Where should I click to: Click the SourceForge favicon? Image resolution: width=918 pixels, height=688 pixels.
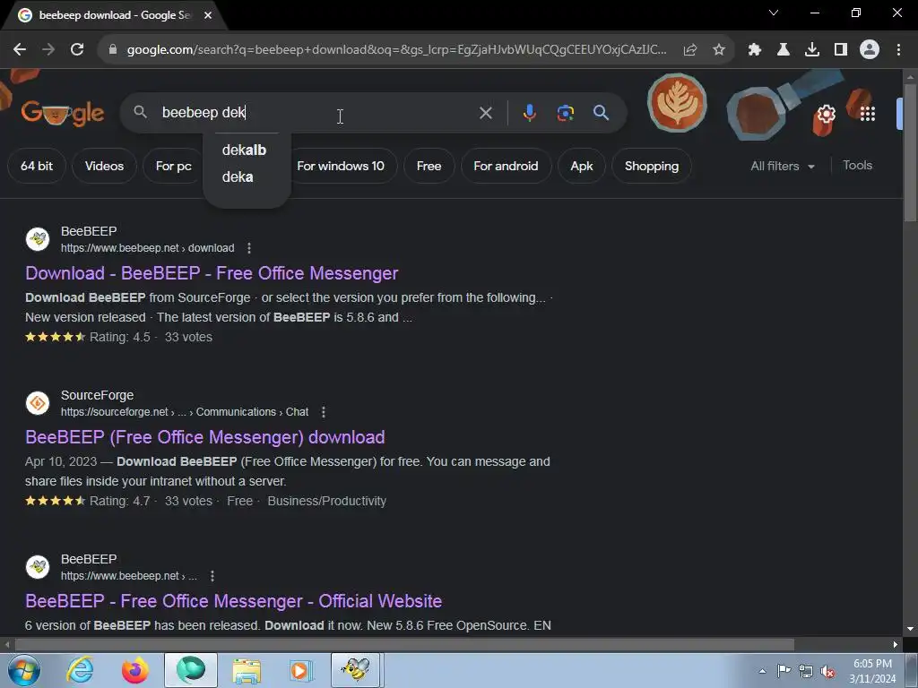point(38,403)
